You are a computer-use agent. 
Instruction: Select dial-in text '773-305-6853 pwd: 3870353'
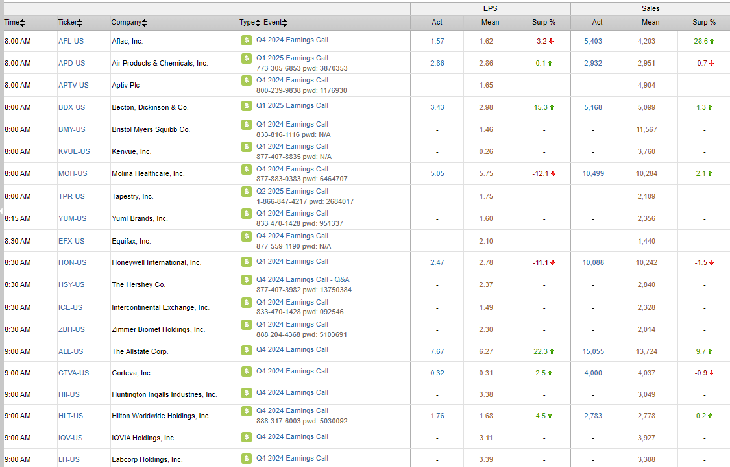pos(302,68)
